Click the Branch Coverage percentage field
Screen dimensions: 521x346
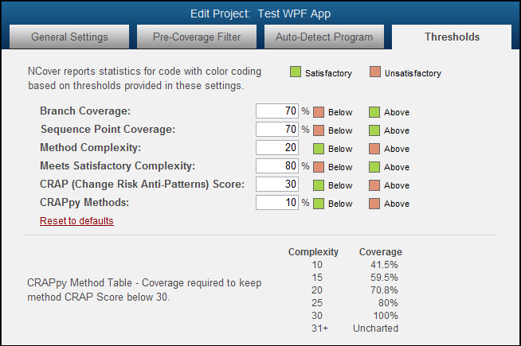(x=277, y=111)
